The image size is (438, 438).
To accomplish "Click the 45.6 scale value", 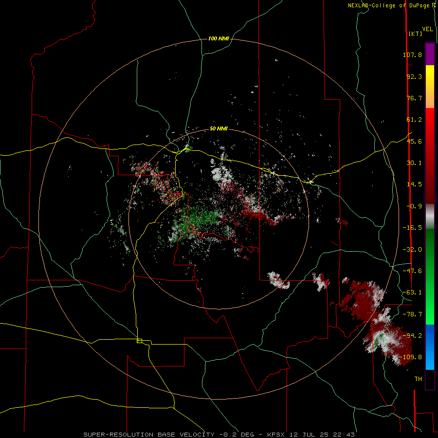I will tap(414, 141).
